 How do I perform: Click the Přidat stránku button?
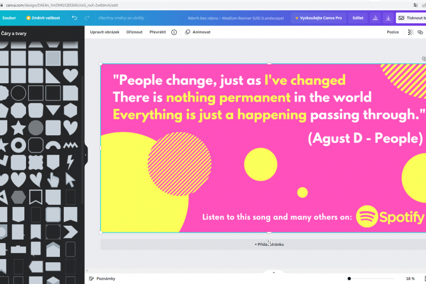tap(269, 244)
